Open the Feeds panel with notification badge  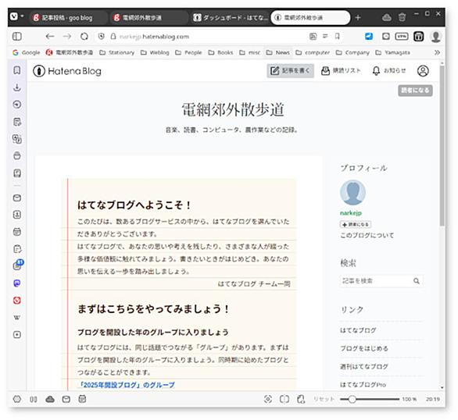pos(18,265)
